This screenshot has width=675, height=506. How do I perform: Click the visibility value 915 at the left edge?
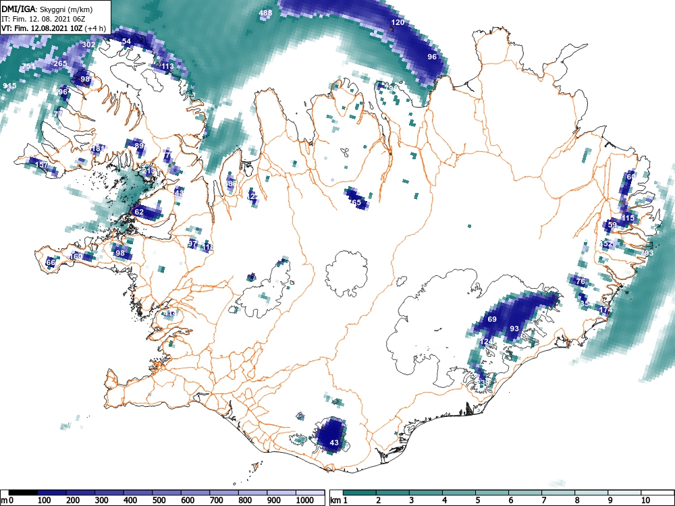pos(9,86)
